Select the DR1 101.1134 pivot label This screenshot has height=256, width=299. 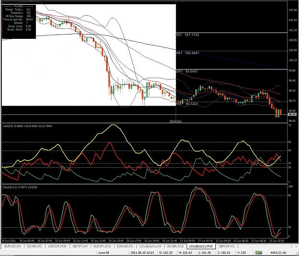187,35
